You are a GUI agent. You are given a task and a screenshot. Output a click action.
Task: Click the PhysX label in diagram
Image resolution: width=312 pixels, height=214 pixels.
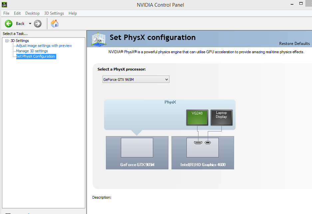[x=170, y=102]
